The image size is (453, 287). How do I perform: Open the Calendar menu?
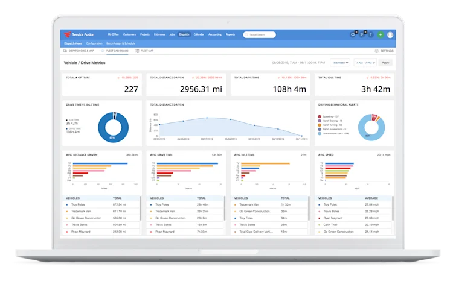point(199,34)
